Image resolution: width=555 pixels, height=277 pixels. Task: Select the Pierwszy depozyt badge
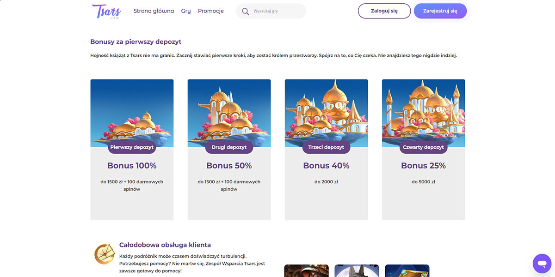coord(132,147)
